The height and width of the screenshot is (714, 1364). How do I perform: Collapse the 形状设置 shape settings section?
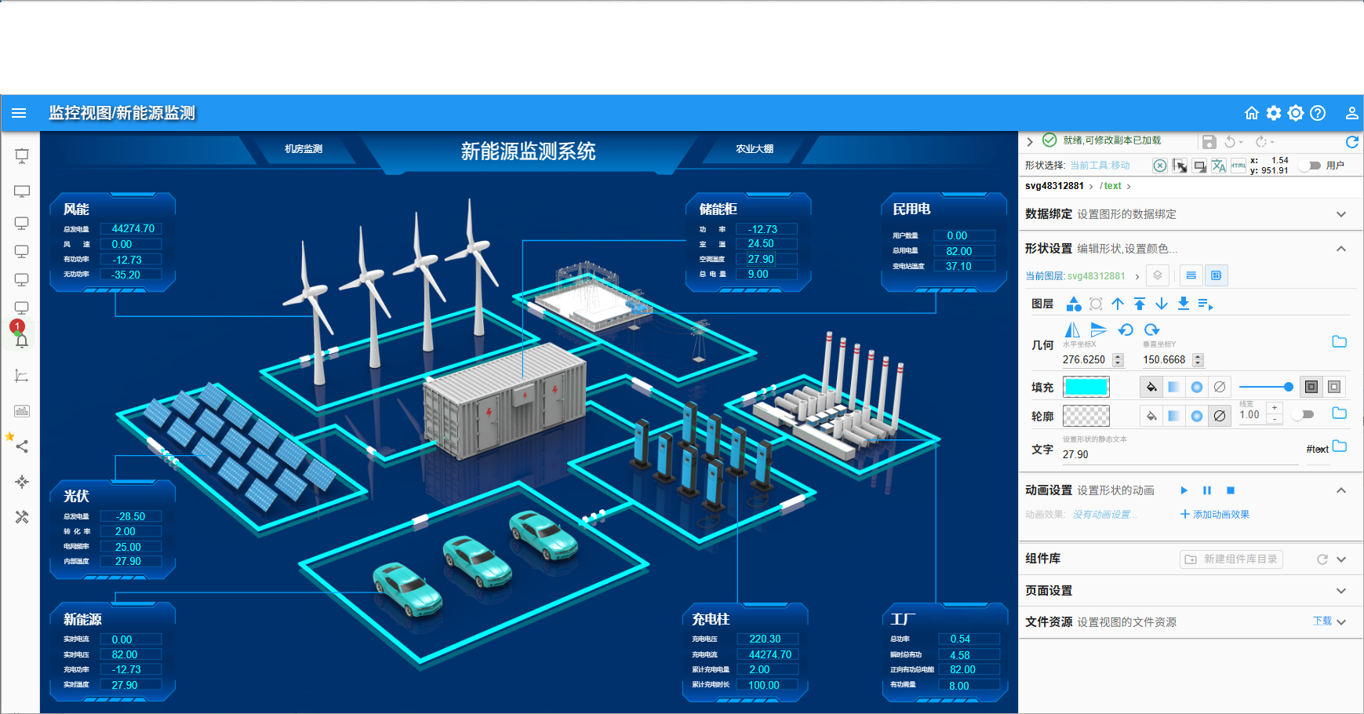click(x=1340, y=249)
